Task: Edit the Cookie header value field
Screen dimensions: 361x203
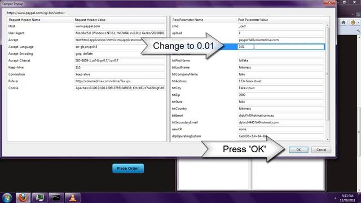Action: click(120, 88)
